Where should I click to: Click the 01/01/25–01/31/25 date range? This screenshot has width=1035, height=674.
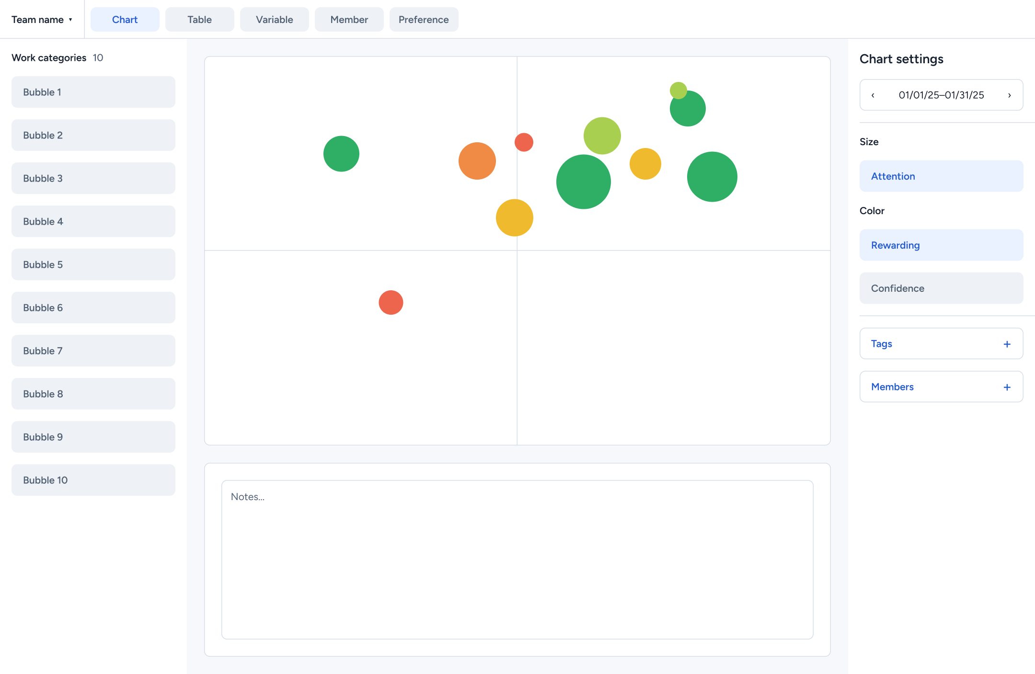tap(941, 95)
